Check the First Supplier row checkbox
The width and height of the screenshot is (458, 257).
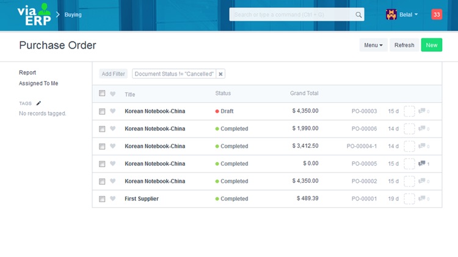tap(102, 199)
